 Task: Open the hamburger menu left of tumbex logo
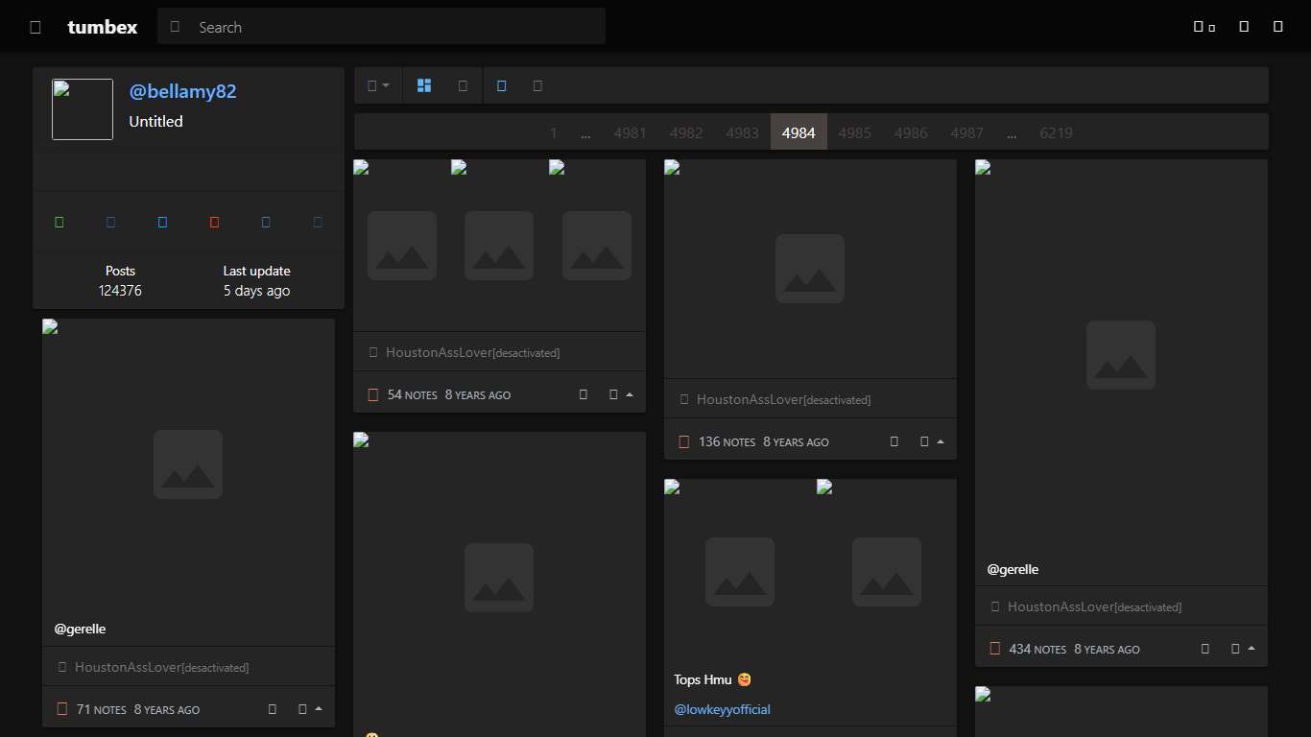pos(36,27)
